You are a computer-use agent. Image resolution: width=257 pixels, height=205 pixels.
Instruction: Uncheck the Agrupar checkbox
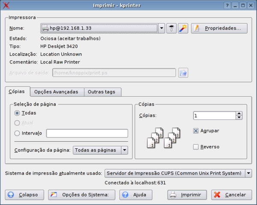tap(196, 131)
